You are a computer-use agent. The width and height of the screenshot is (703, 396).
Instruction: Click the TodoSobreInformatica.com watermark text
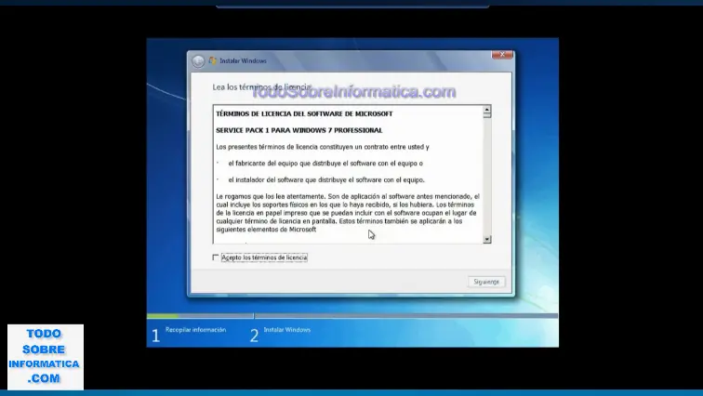tap(353, 92)
